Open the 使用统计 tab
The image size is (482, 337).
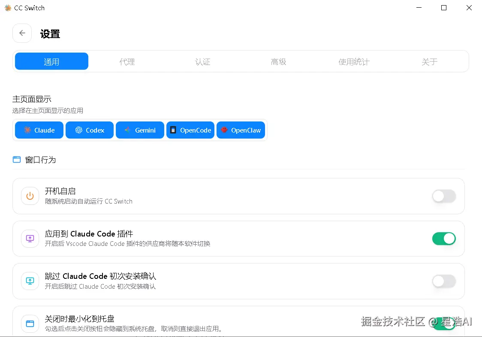click(354, 62)
